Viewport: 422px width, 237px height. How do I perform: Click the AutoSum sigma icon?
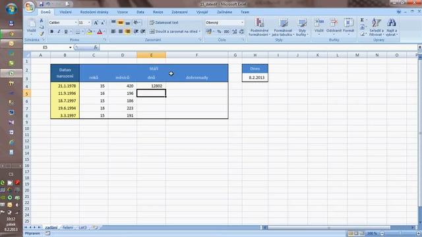click(362, 20)
